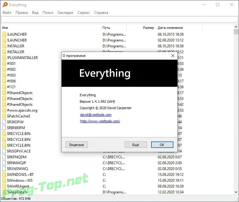
Task: Sort by the Путь column header
Action: [x=113, y=28]
